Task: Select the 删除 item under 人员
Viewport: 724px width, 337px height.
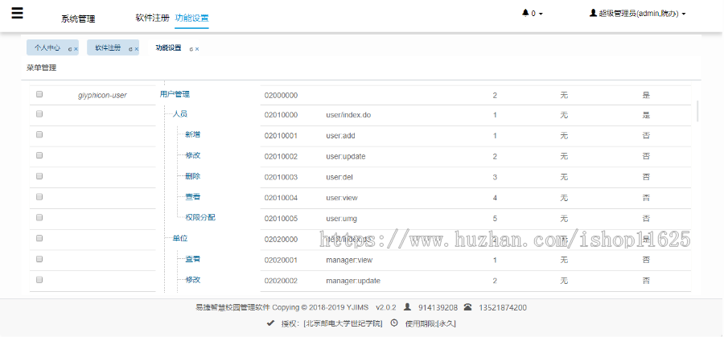Action: (193, 176)
